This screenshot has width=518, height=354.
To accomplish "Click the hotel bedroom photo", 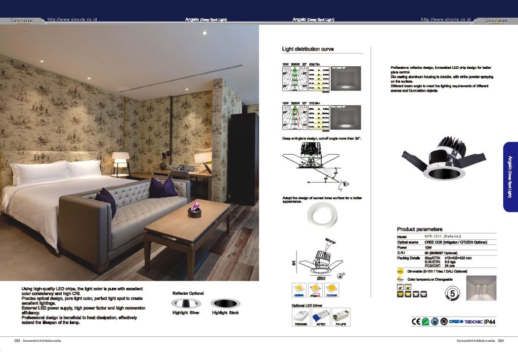I will [x=129, y=152].
